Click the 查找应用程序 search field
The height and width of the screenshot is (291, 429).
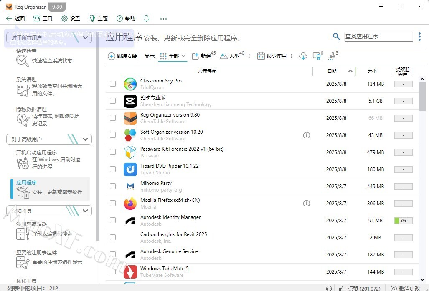378,37
